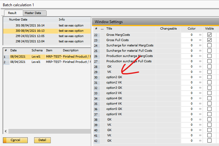Switch to the Master Data tab
The width and height of the screenshot is (219, 146).
pos(35,13)
